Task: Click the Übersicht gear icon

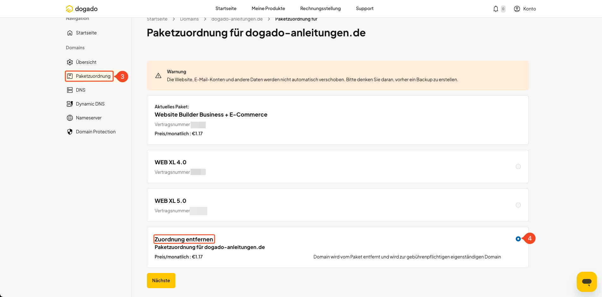Action: 70,62
